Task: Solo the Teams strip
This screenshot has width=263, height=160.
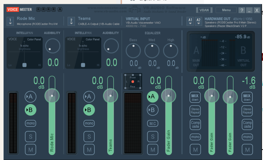Action: (89, 137)
